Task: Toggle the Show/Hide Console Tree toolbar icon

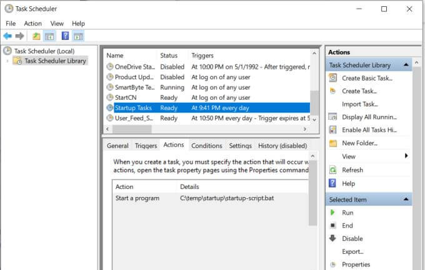Action: tap(49, 36)
